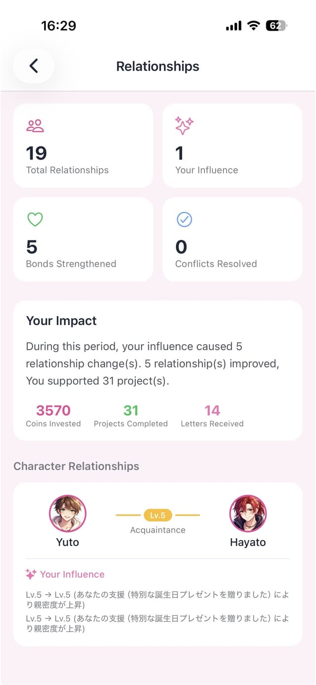This screenshot has width=316, height=685.
Task: Tap the Acquaintance relationship label
Action: [157, 530]
